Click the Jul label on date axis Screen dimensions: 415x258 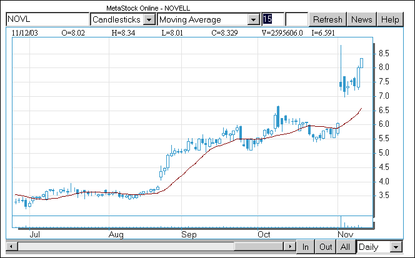pyautogui.click(x=34, y=234)
